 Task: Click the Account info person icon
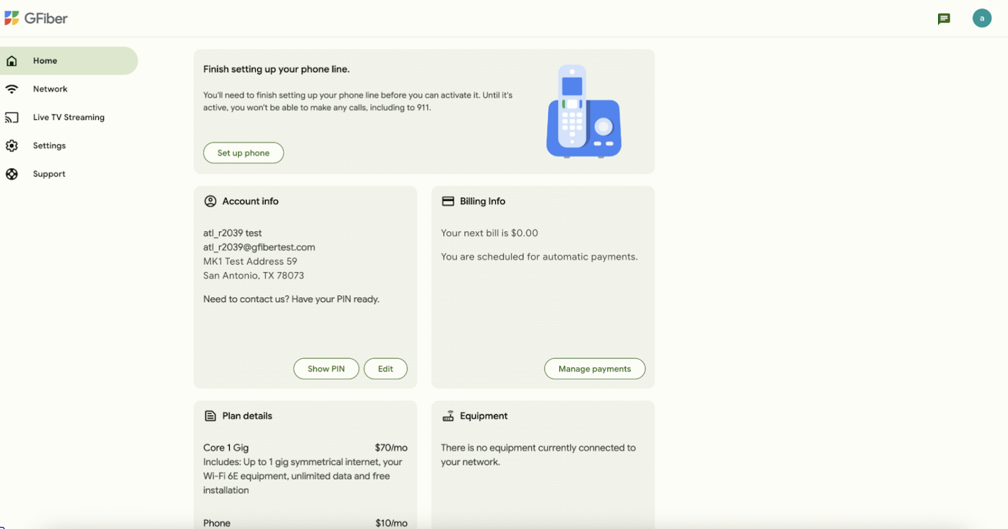coord(210,201)
